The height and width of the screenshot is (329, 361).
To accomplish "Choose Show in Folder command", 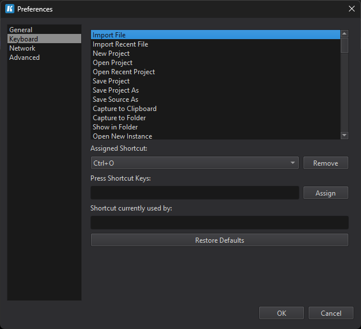I will point(115,127).
